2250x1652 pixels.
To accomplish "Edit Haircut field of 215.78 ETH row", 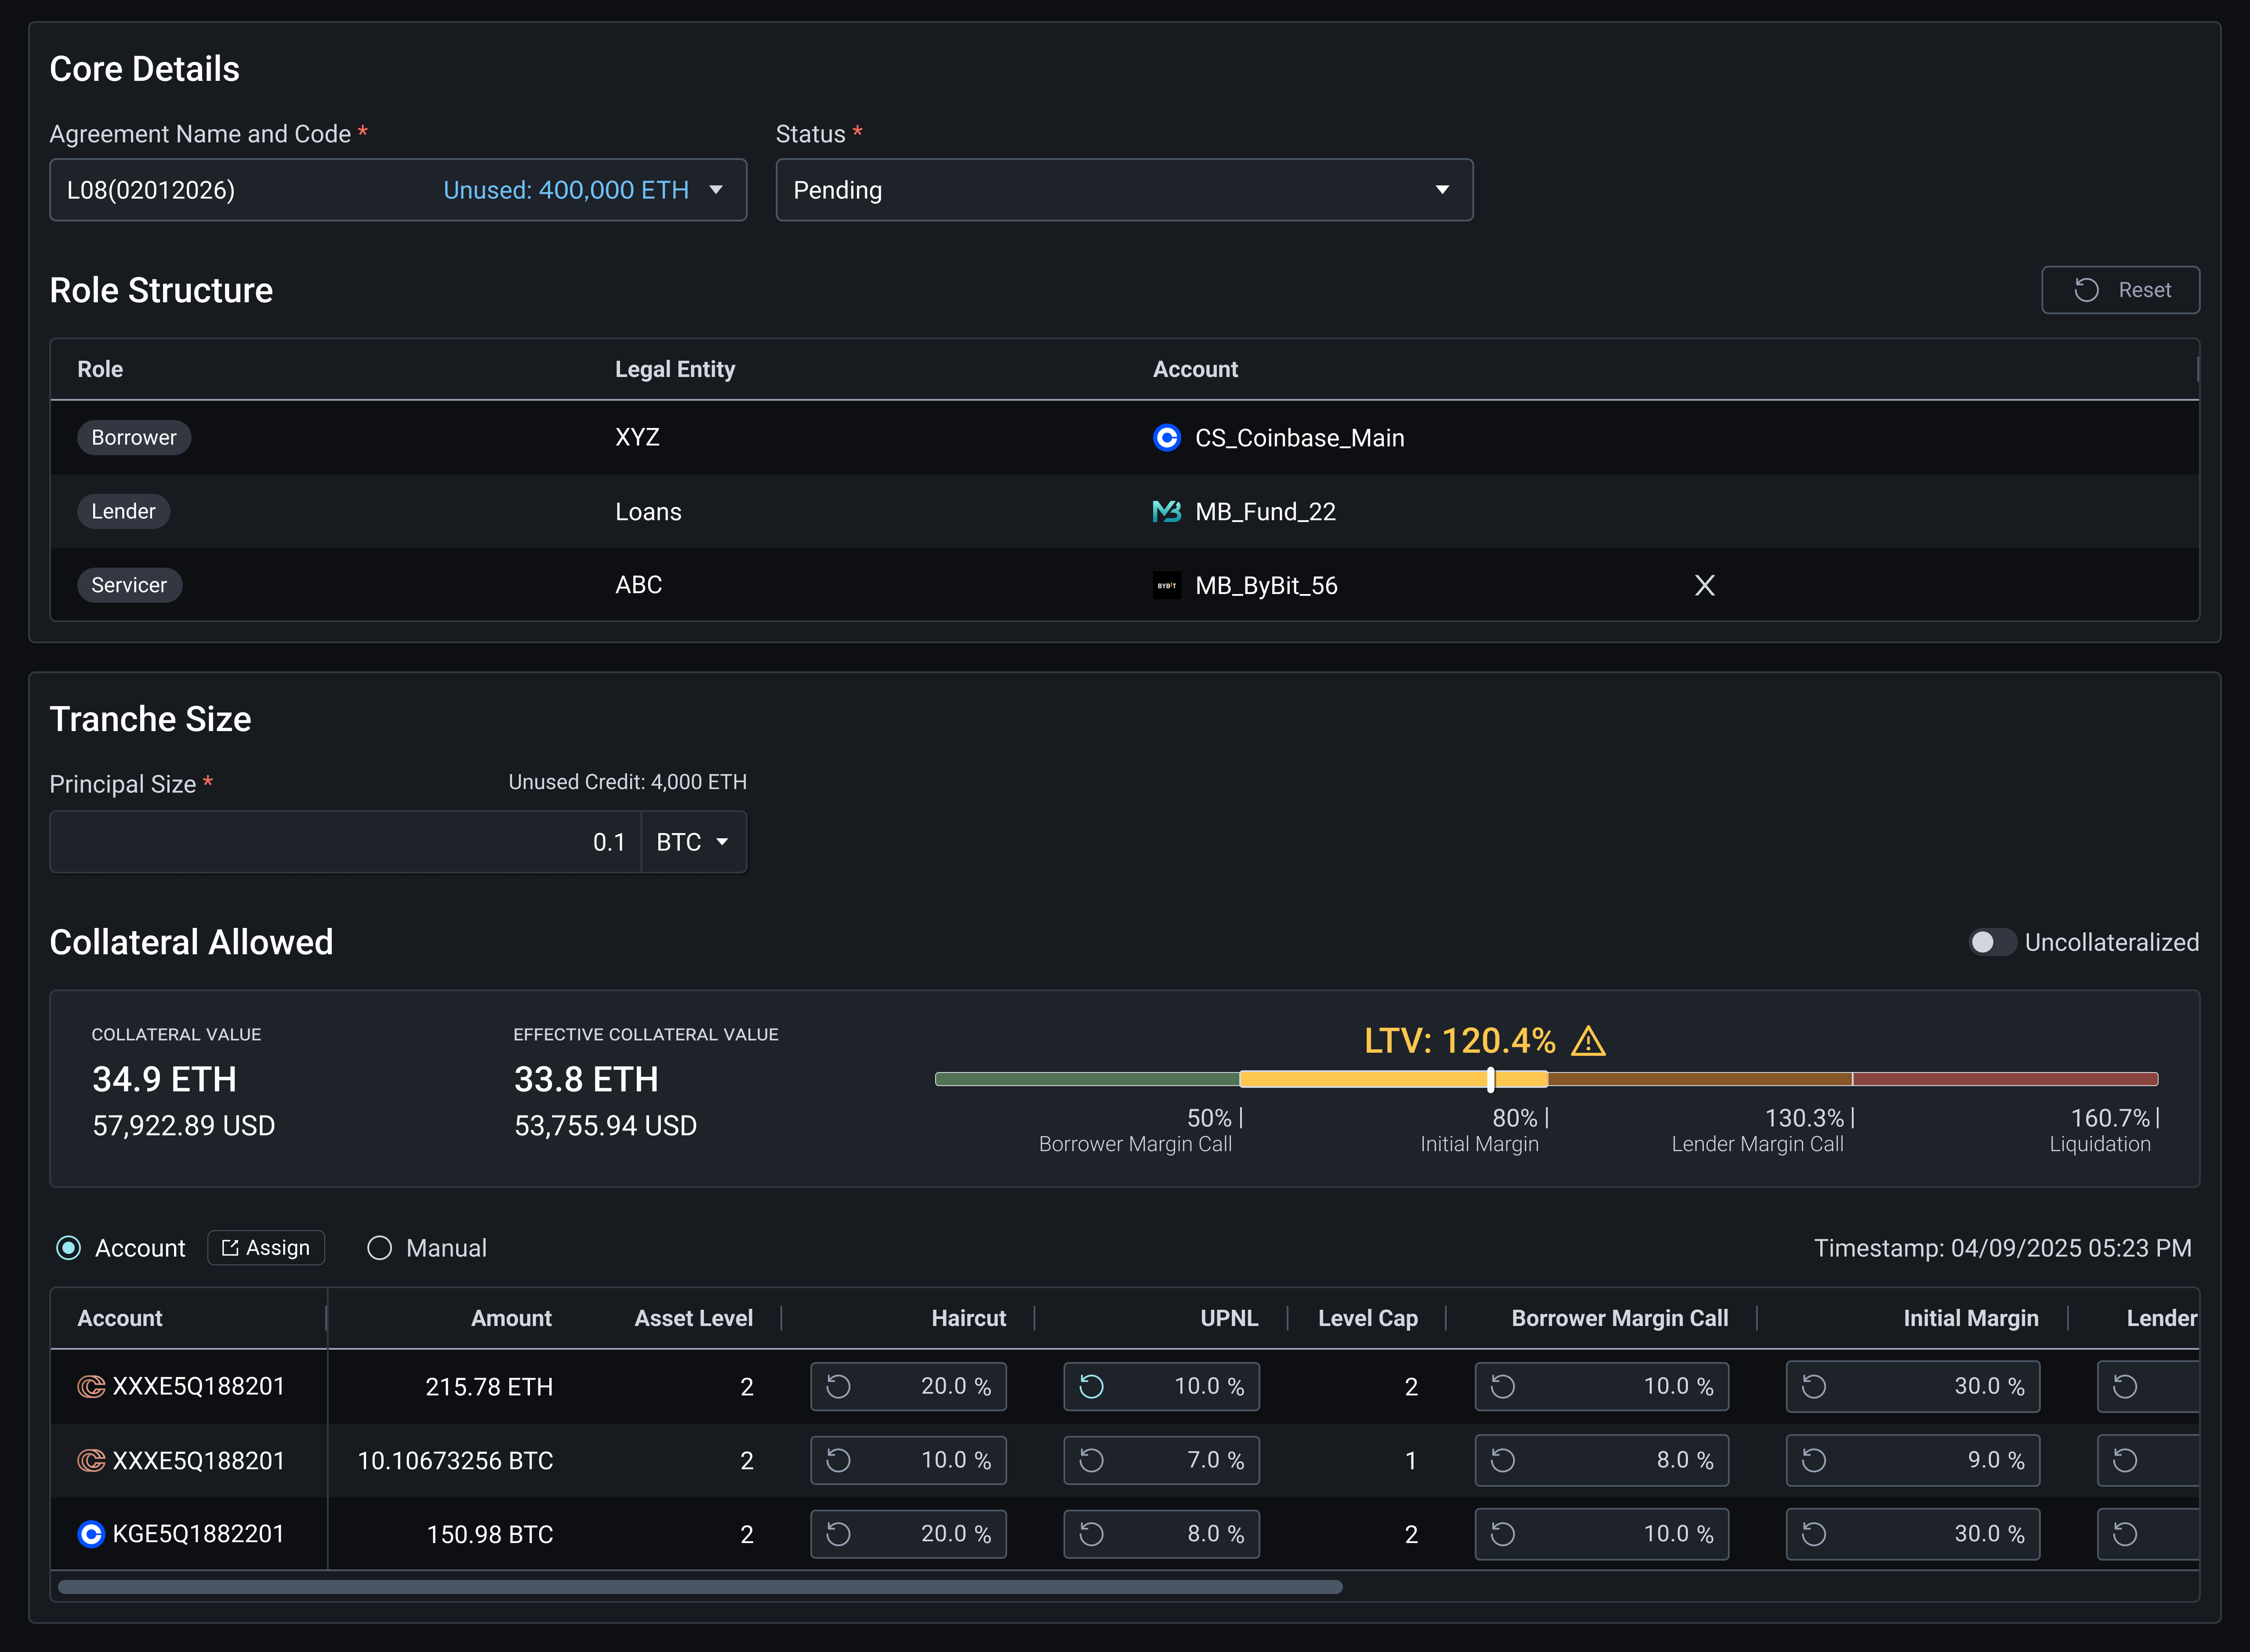I will coord(908,1386).
